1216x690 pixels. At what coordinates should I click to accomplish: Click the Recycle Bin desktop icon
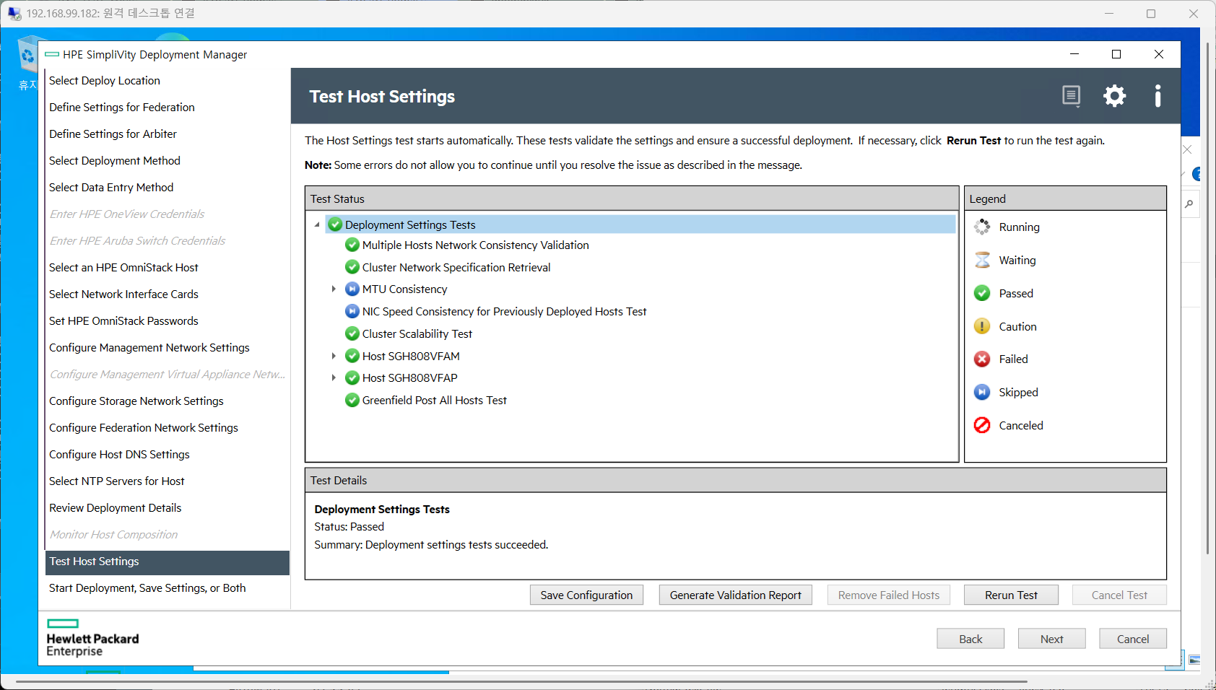tap(28, 56)
